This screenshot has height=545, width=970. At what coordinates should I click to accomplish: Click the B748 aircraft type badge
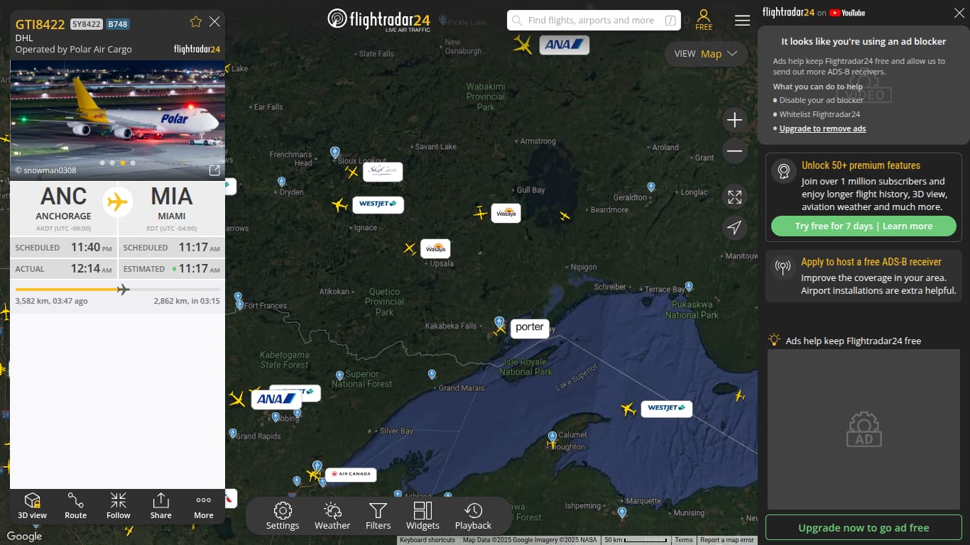[118, 24]
